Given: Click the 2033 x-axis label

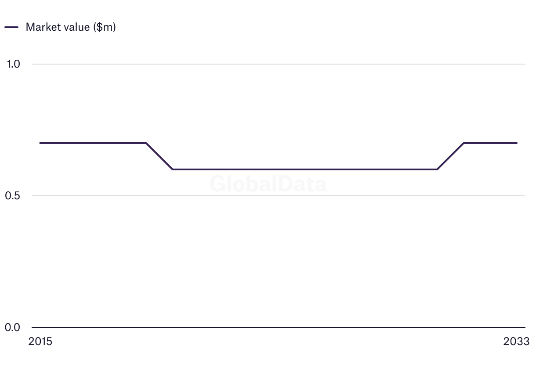Looking at the screenshot, I should click(517, 342).
